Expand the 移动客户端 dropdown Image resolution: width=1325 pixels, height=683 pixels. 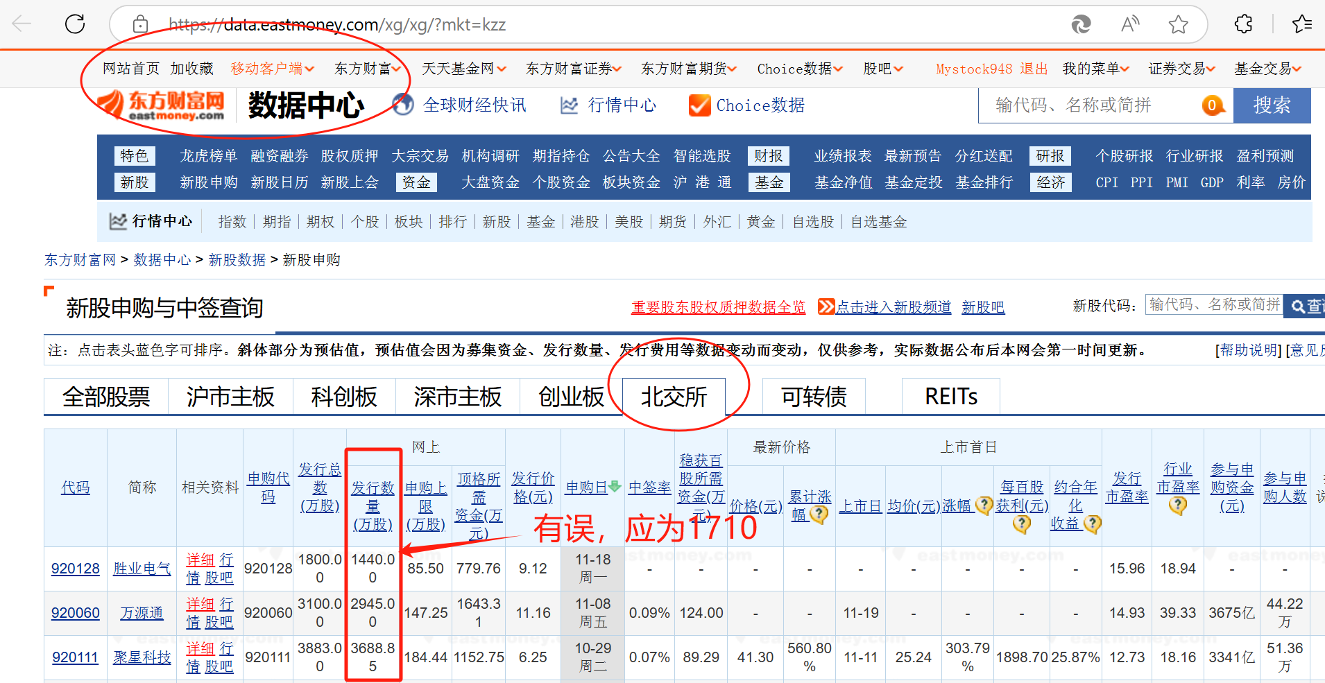271,69
